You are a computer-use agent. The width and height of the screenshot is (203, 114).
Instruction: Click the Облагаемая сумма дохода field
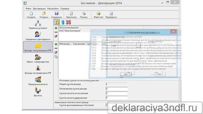(117, 89)
